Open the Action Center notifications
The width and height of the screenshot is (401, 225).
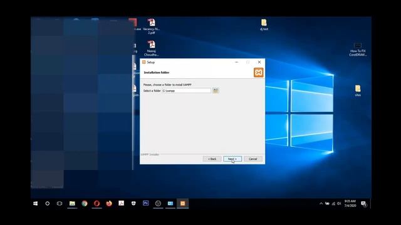point(363,203)
